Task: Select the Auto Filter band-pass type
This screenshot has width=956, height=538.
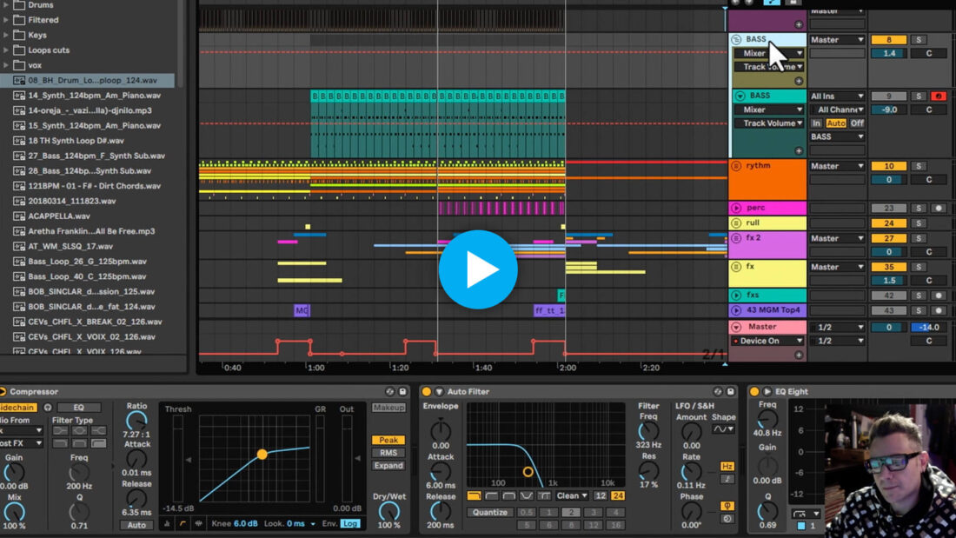Action: pyautogui.click(x=509, y=496)
